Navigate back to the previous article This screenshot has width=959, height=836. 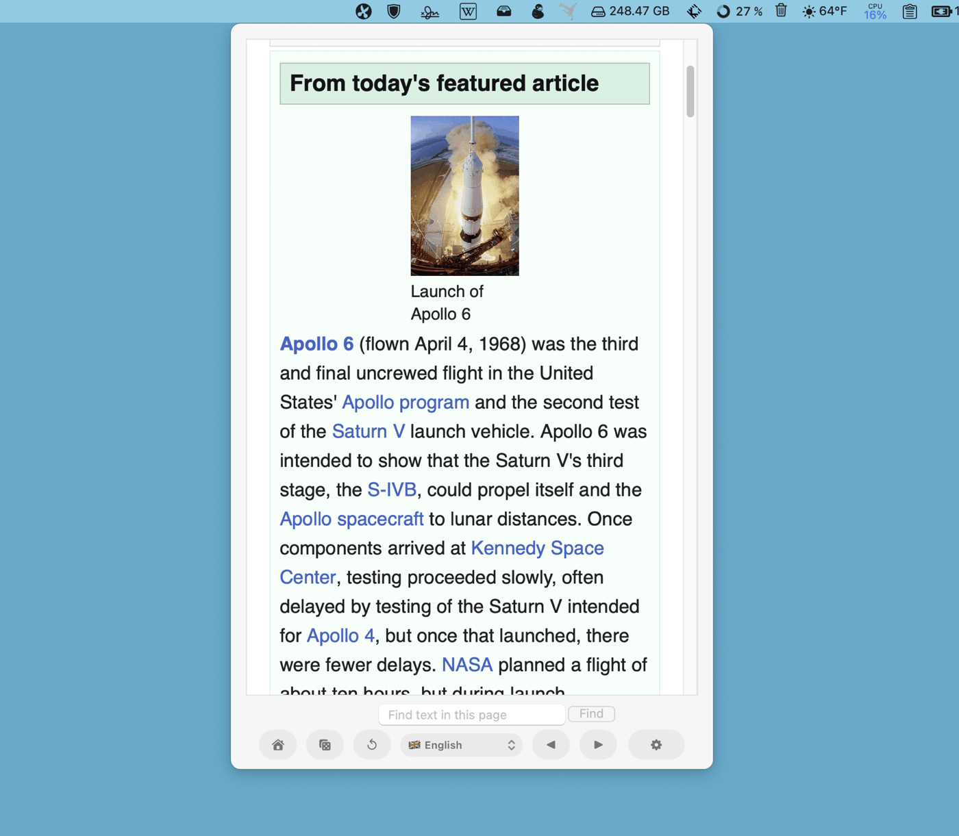click(551, 744)
